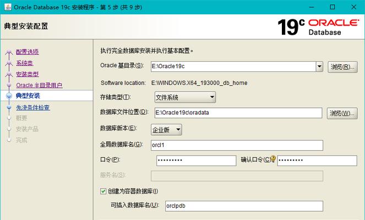Minimize the installer window

pyautogui.click(x=312, y=7)
